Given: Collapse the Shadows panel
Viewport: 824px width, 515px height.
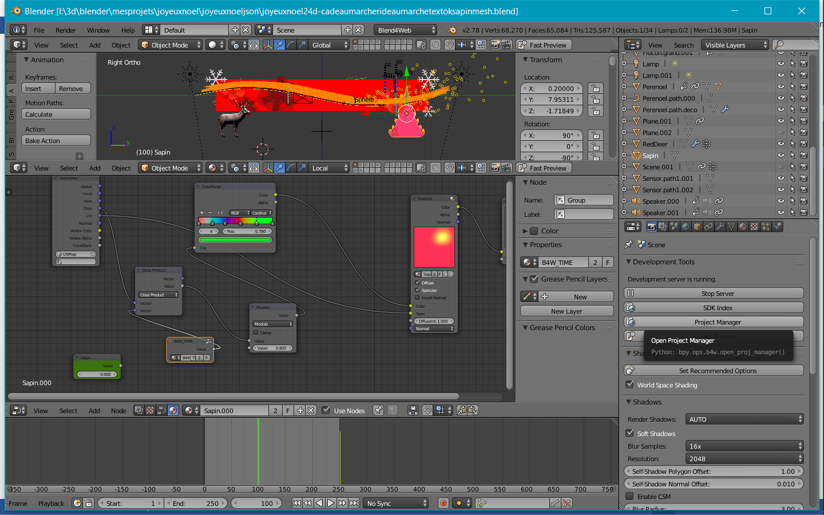Looking at the screenshot, I should pos(628,402).
